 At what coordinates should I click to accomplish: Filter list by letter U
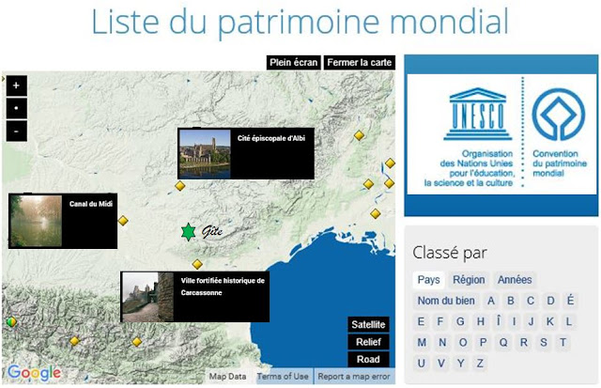422,363
